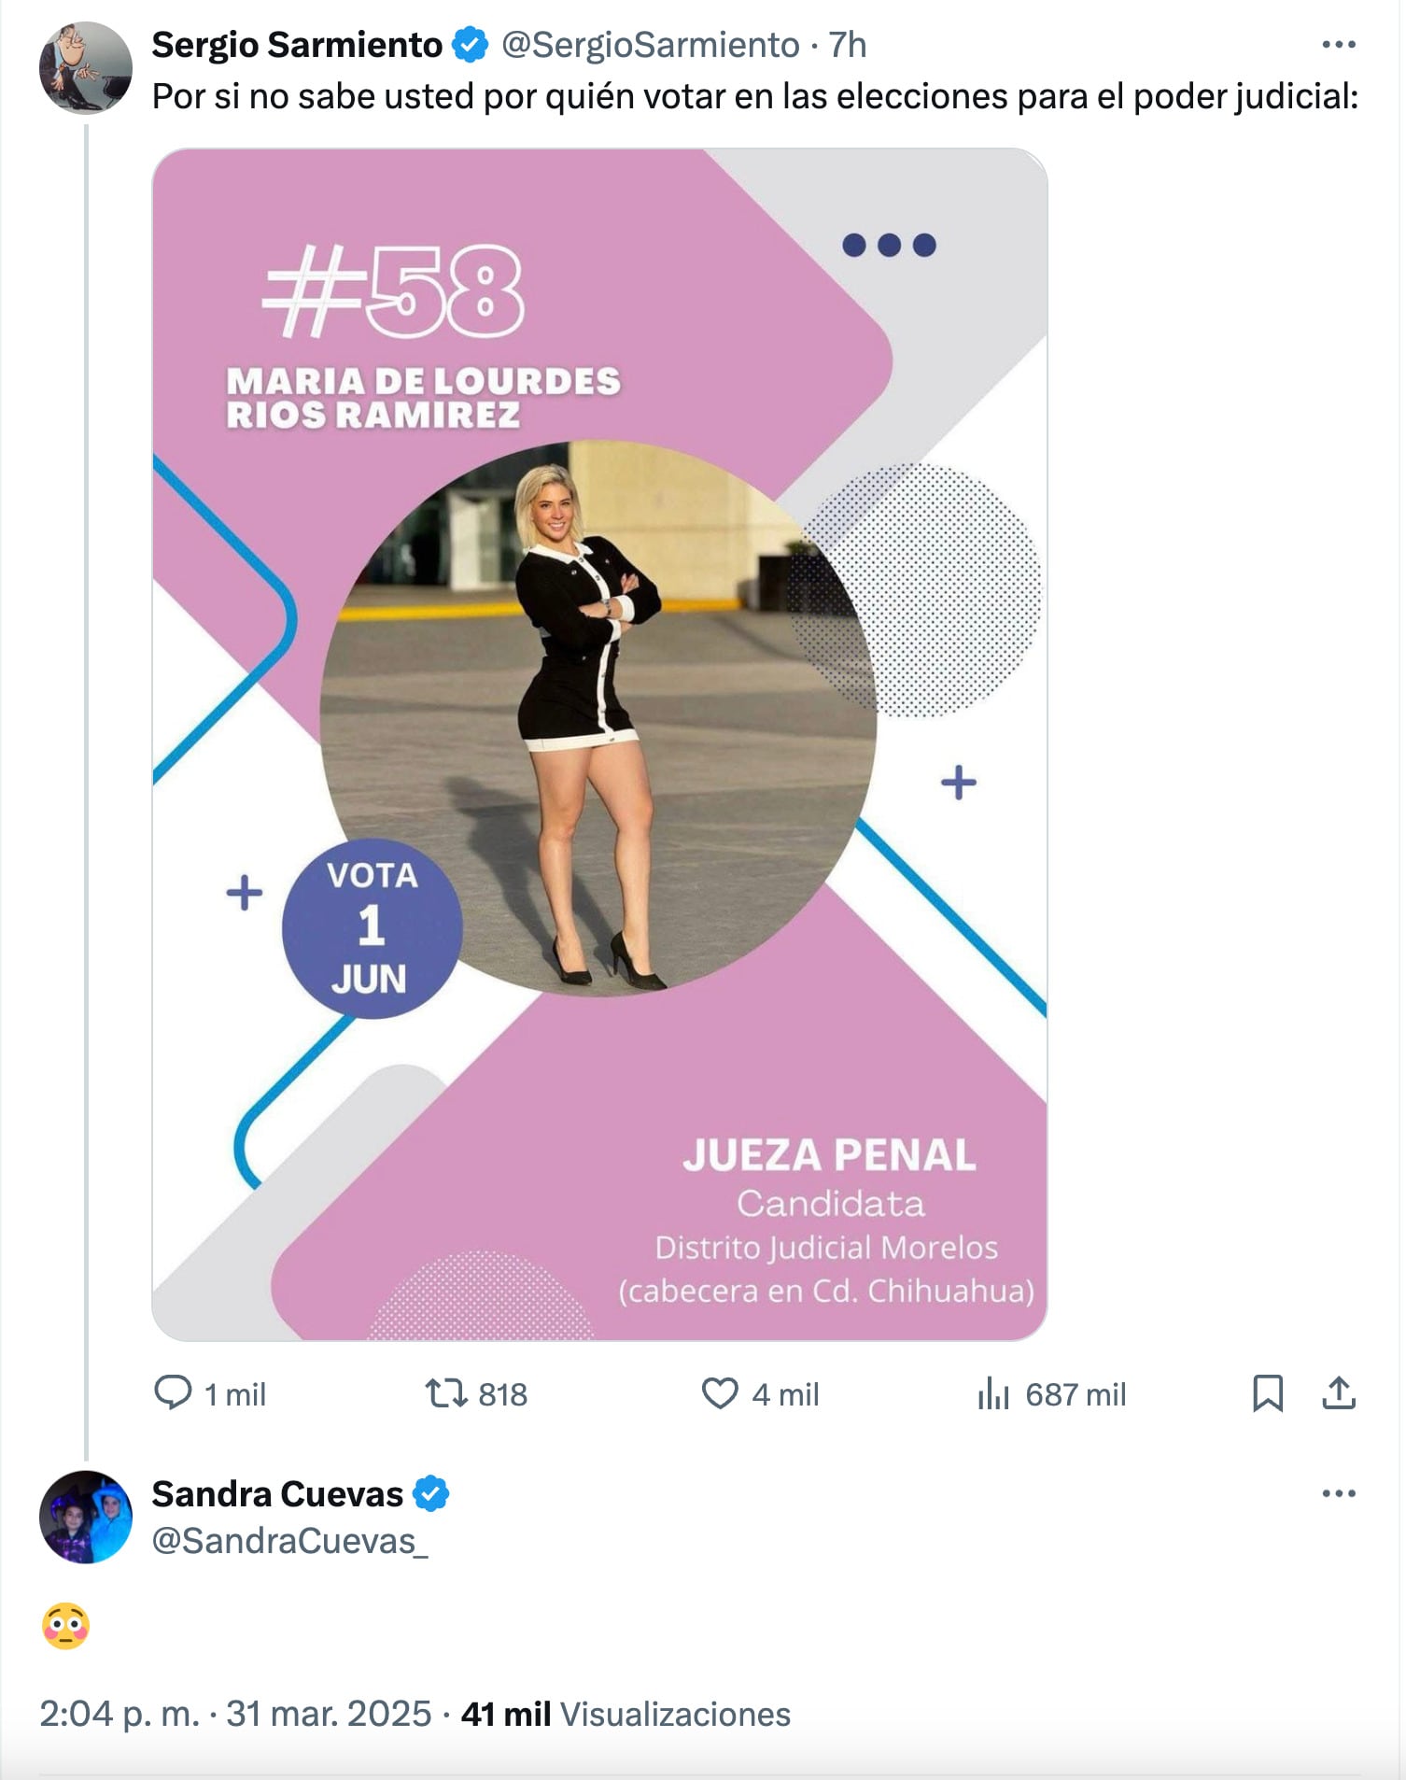The image size is (1406, 1780).
Task: Click Sergio Sarmiento's profile avatar
Action: (x=86, y=68)
